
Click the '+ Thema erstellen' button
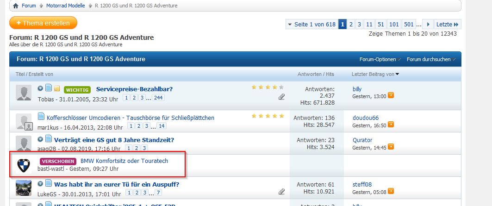(43, 23)
